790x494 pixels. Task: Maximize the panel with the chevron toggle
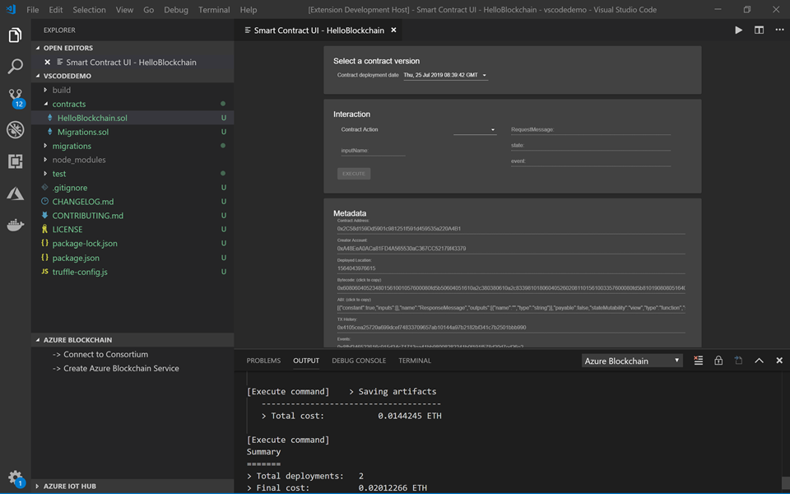(759, 360)
